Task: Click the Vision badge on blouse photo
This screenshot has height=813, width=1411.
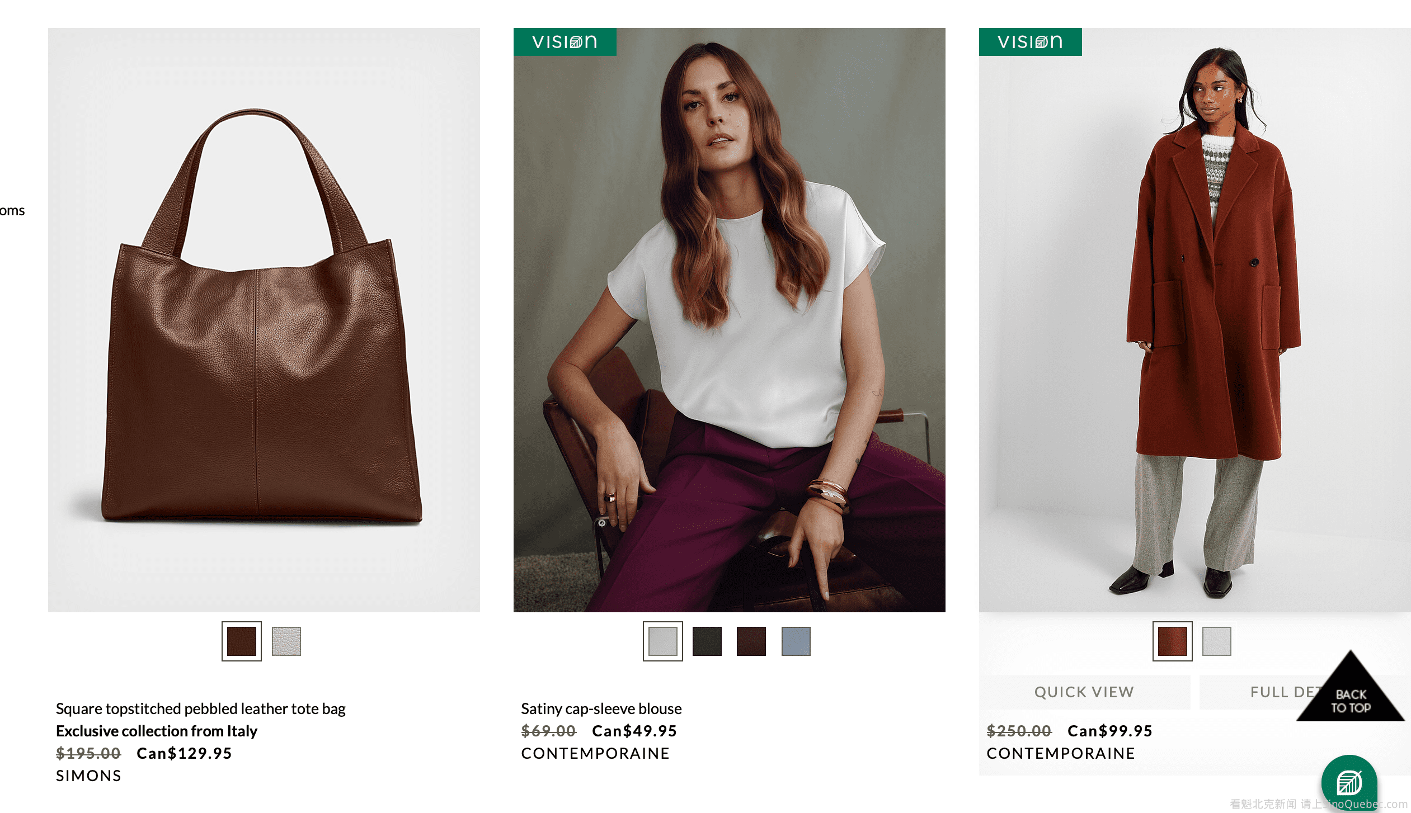Action: pos(565,42)
